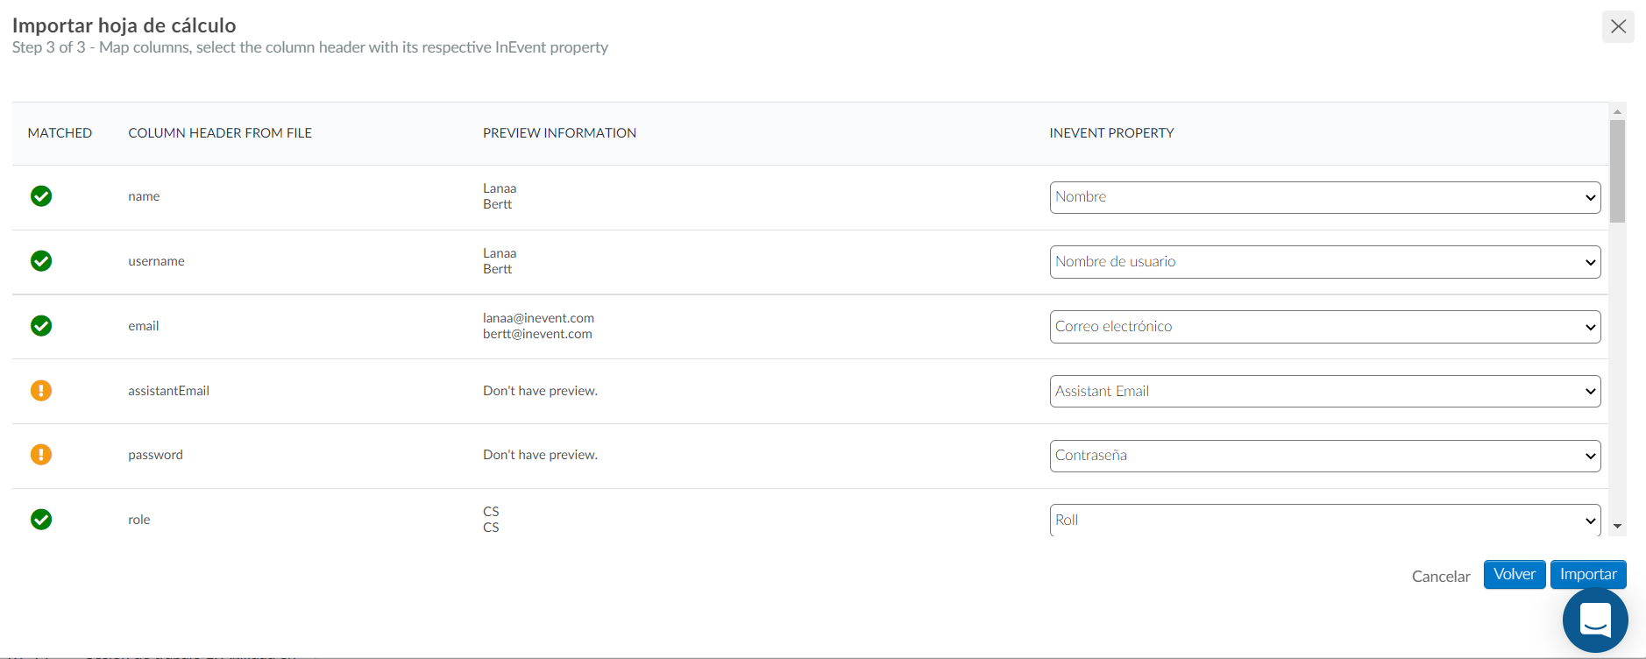This screenshot has height=659, width=1646.
Task: Click the PREVIEW INFORMATION column heading
Action: point(559,133)
